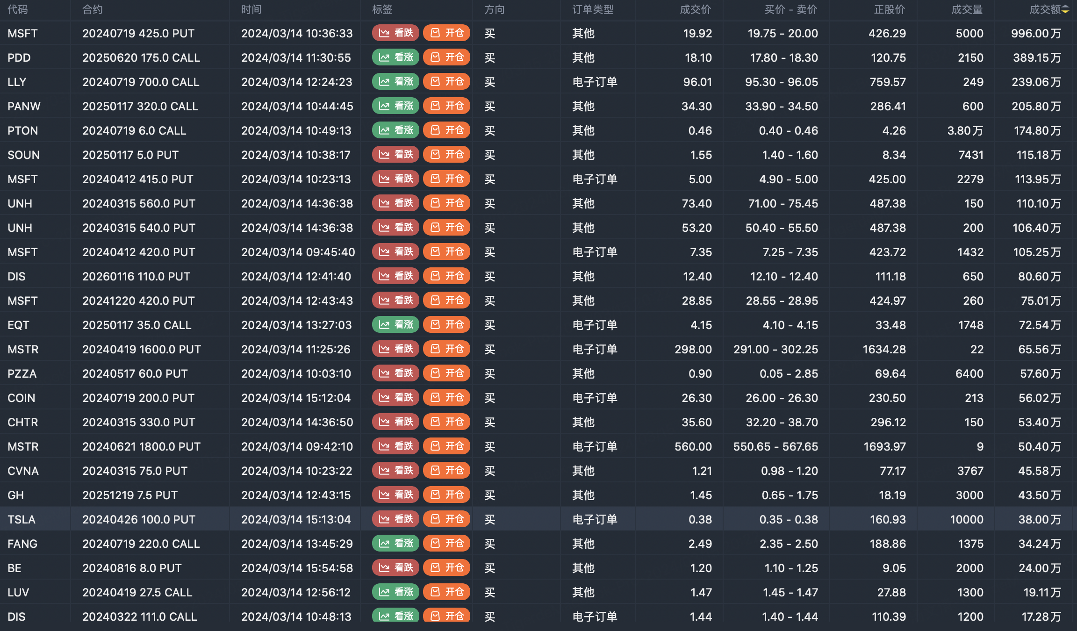Click the 看跌 tag on BE row

[395, 568]
